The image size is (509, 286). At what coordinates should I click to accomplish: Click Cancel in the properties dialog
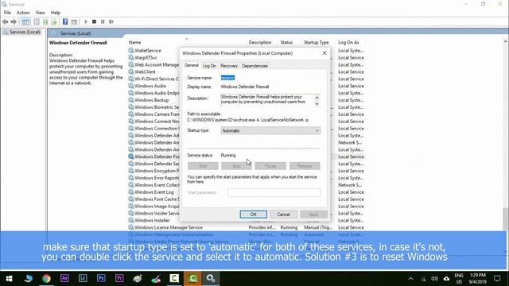[x=283, y=214]
